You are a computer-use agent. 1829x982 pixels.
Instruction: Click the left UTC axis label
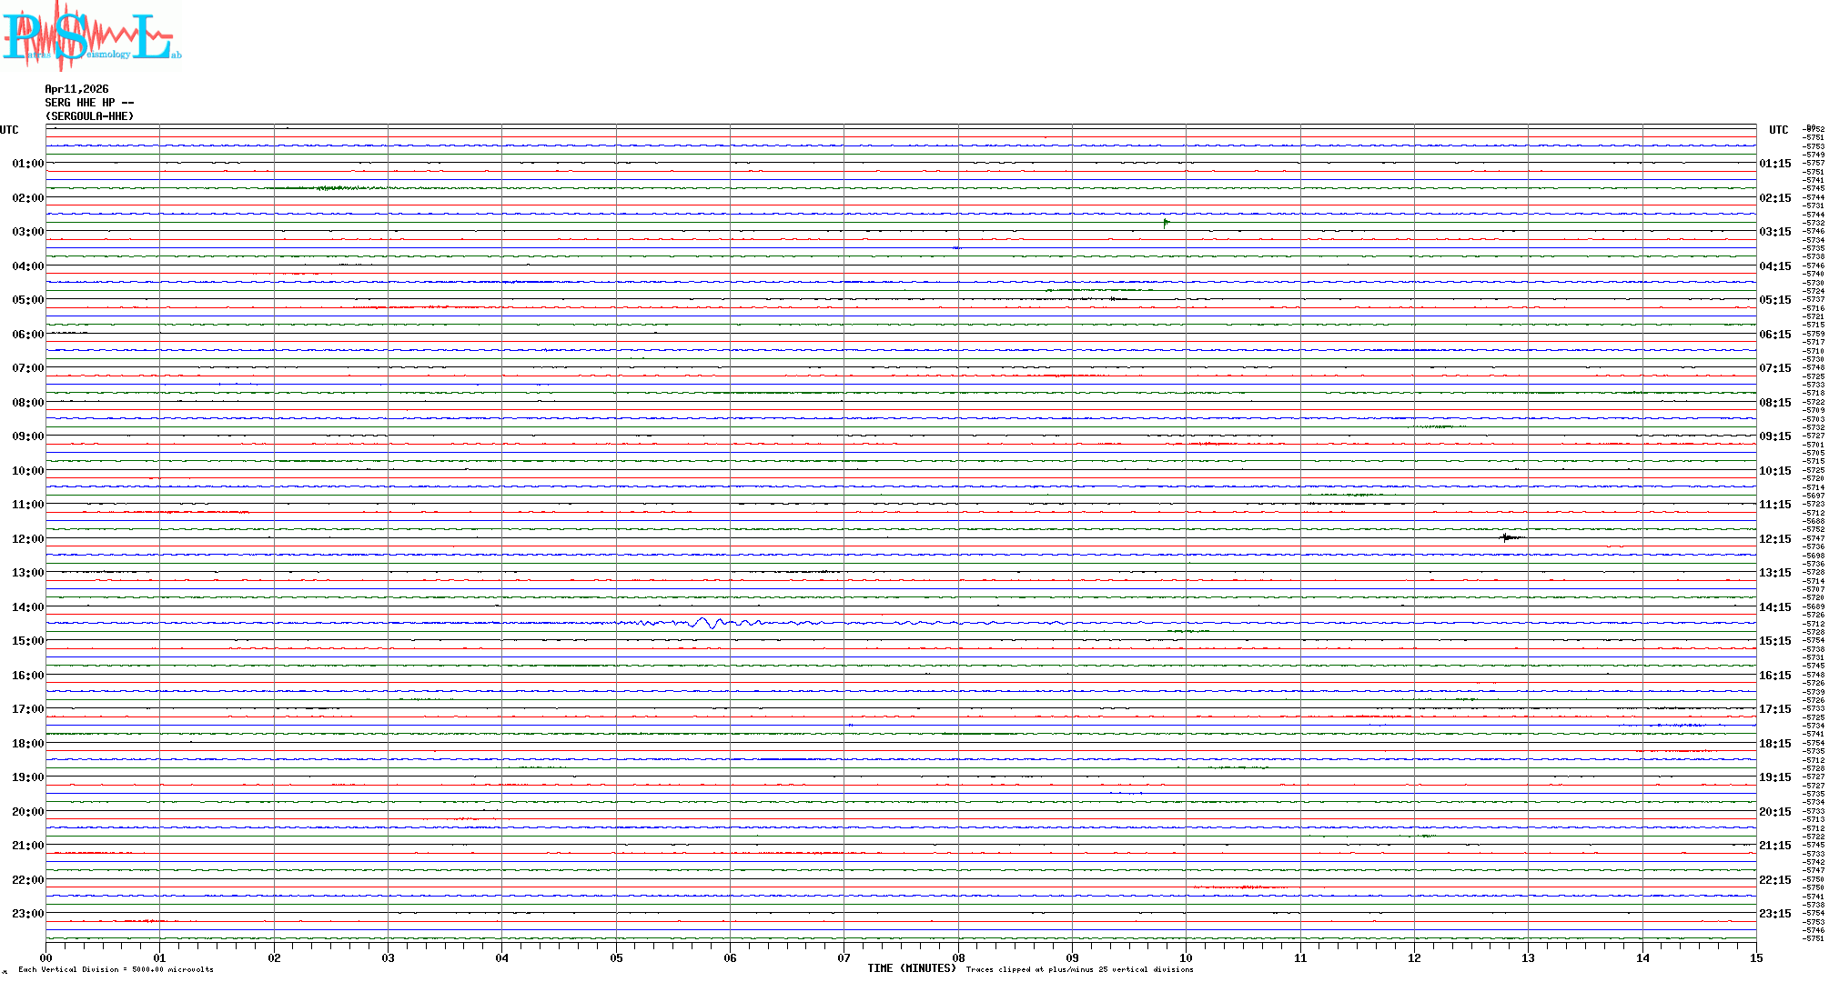(9, 130)
